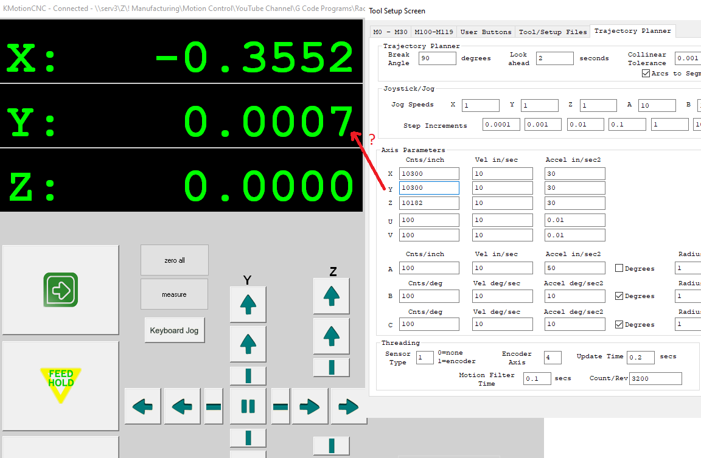Click the topmost Z axis up jog arrow
Screen dimensions: 701x458
[331, 296]
